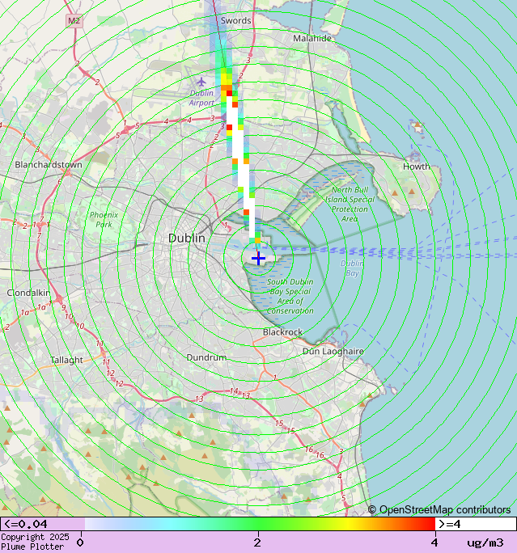Click the Copyright 2025 Plume Plotter text
Image resolution: width=517 pixels, height=553 pixels.
(35, 542)
